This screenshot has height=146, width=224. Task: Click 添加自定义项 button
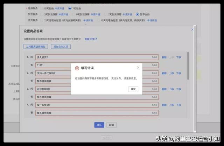click(61, 47)
